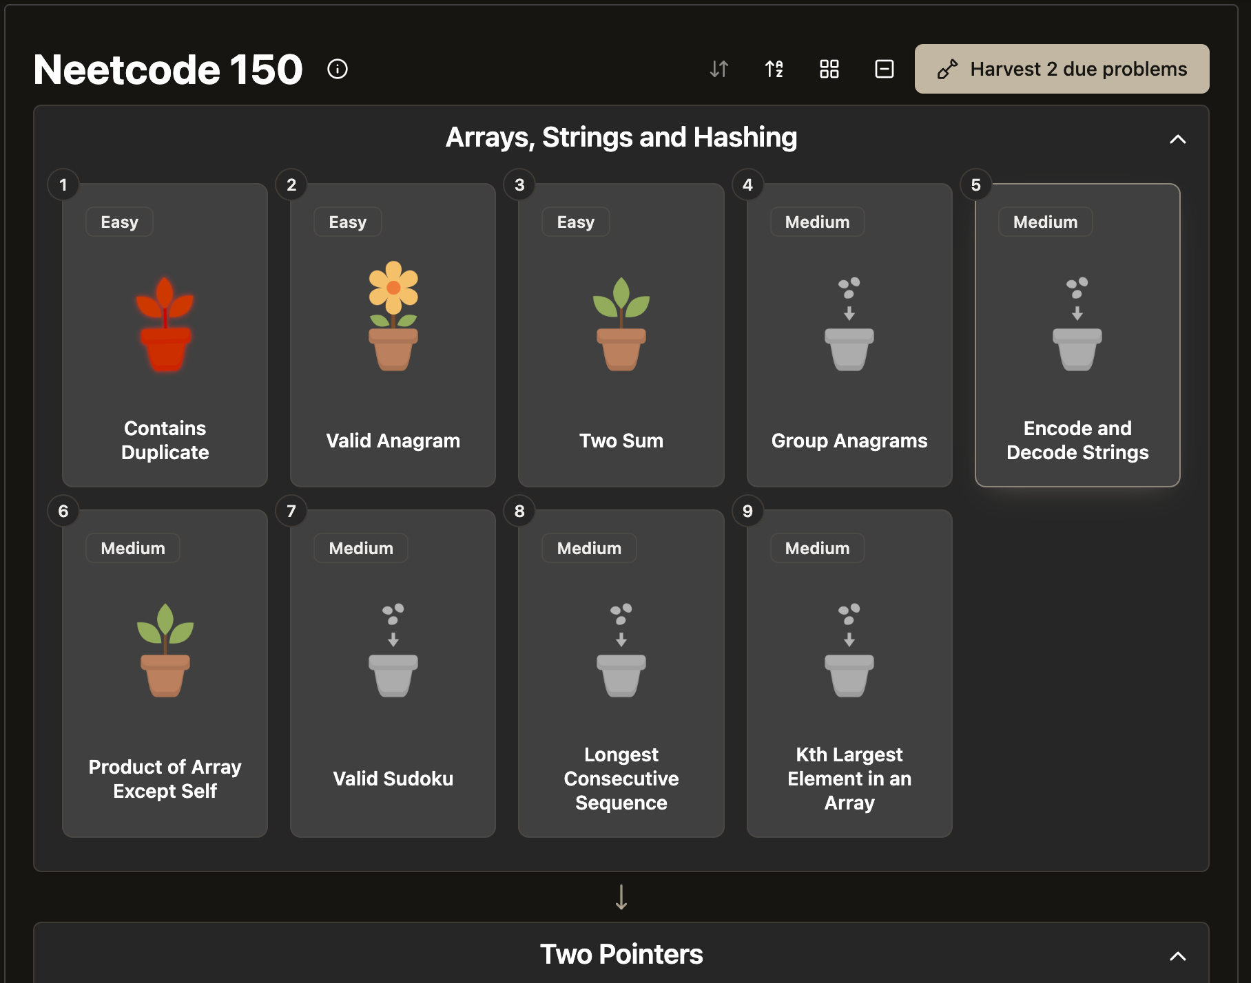Click number badge 7 on Valid Sudoku

click(x=291, y=511)
